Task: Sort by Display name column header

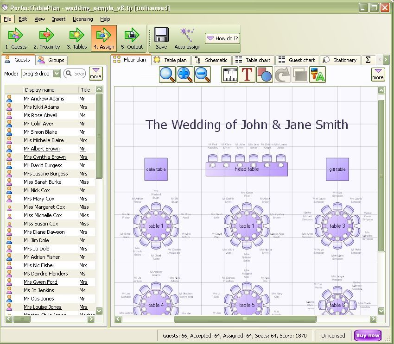Action: pyautogui.click(x=51, y=89)
